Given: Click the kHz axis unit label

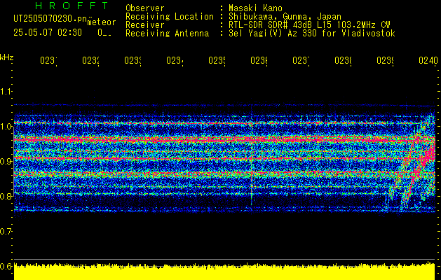Looking at the screenshot, I should [6, 57].
